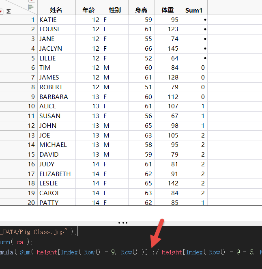Click the column list icon in header corner
The height and width of the screenshot is (269, 262).
[x=30, y=7]
